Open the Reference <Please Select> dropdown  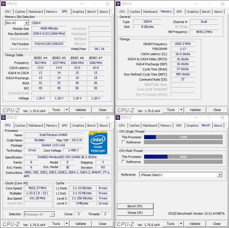220,175
